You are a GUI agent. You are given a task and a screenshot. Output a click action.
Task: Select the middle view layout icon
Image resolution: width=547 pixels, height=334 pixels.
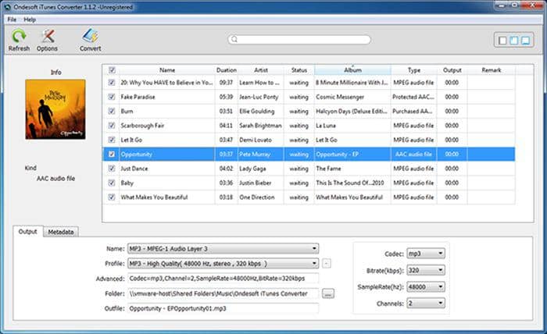click(x=515, y=40)
